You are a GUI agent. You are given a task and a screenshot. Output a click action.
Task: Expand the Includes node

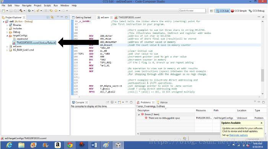click(x=7, y=29)
